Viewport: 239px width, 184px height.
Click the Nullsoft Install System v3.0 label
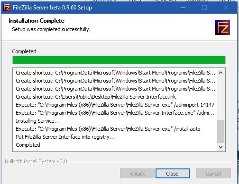(x=36, y=161)
